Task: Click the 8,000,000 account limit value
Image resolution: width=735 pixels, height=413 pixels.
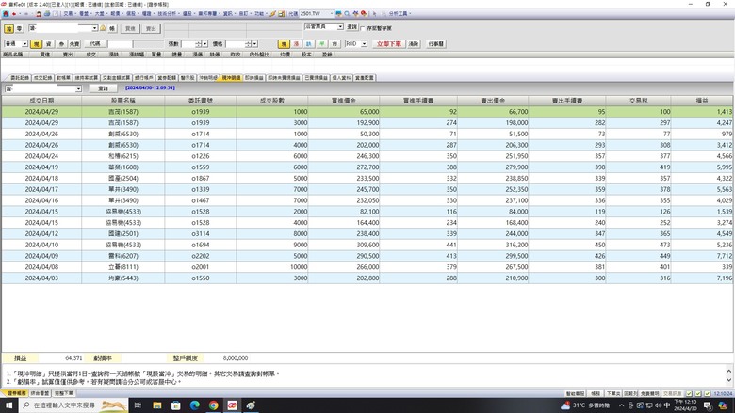Action: tap(236, 357)
